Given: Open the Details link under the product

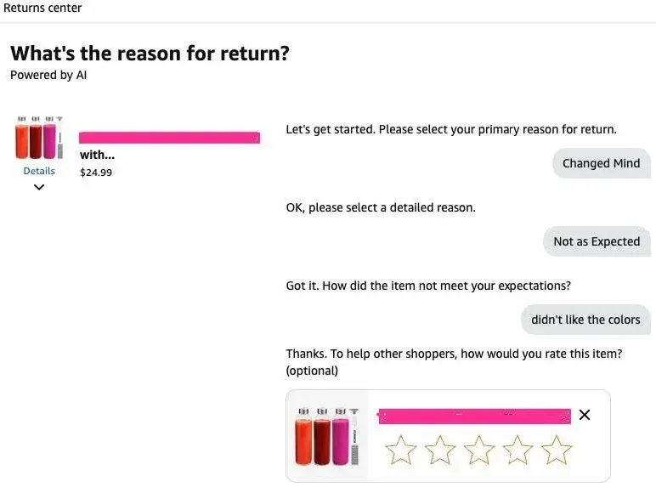Looking at the screenshot, I should coord(39,171).
